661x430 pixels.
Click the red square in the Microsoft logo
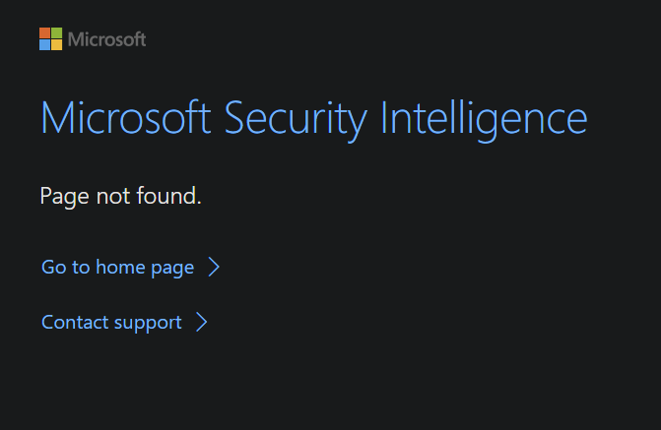click(45, 33)
